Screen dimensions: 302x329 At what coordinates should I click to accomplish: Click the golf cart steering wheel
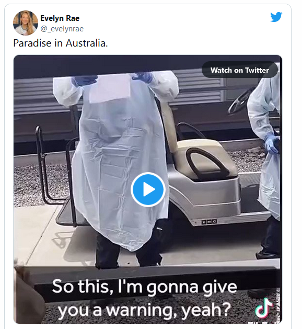pyautogui.click(x=240, y=101)
